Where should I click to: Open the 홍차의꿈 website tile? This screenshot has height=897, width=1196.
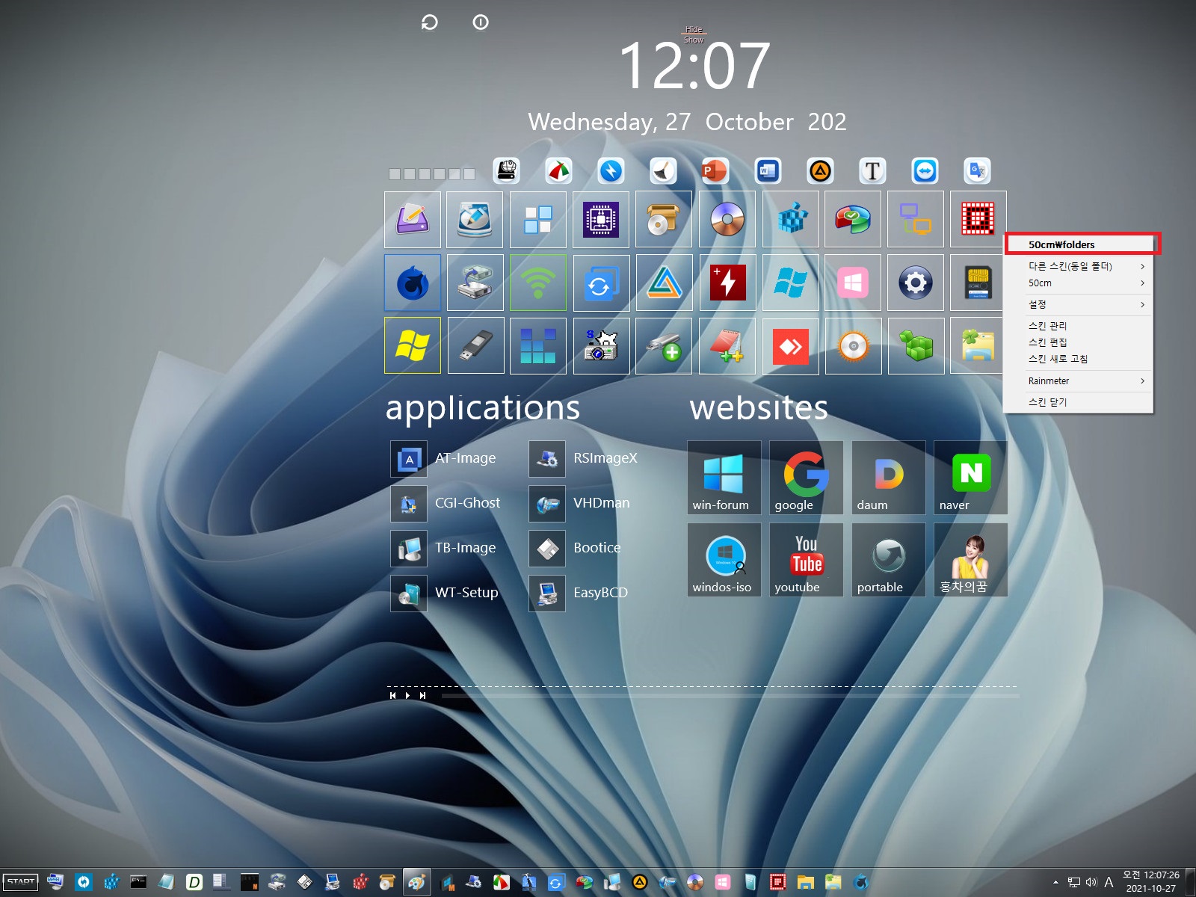971,560
